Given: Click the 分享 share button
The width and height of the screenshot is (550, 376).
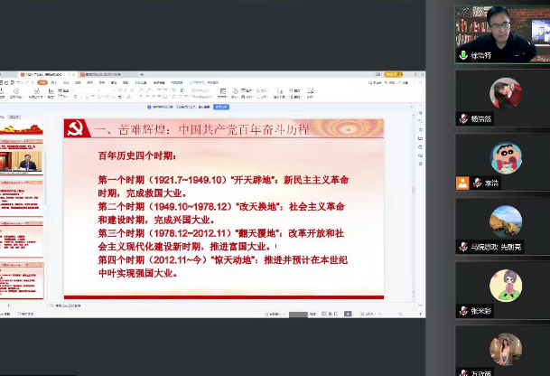Looking at the screenshot, I should (x=404, y=82).
